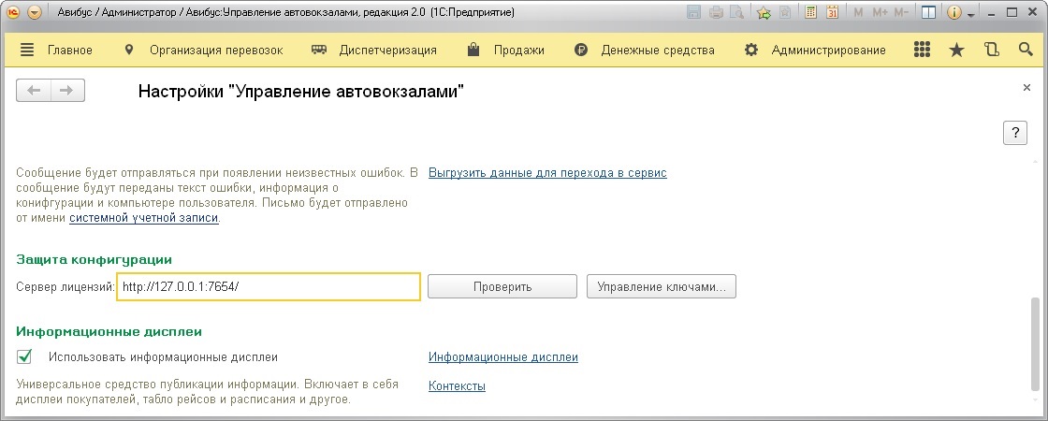Viewport: 1048px width, 421px height.
Task: Open the 'Диспетчеризация' section
Action: (374, 51)
